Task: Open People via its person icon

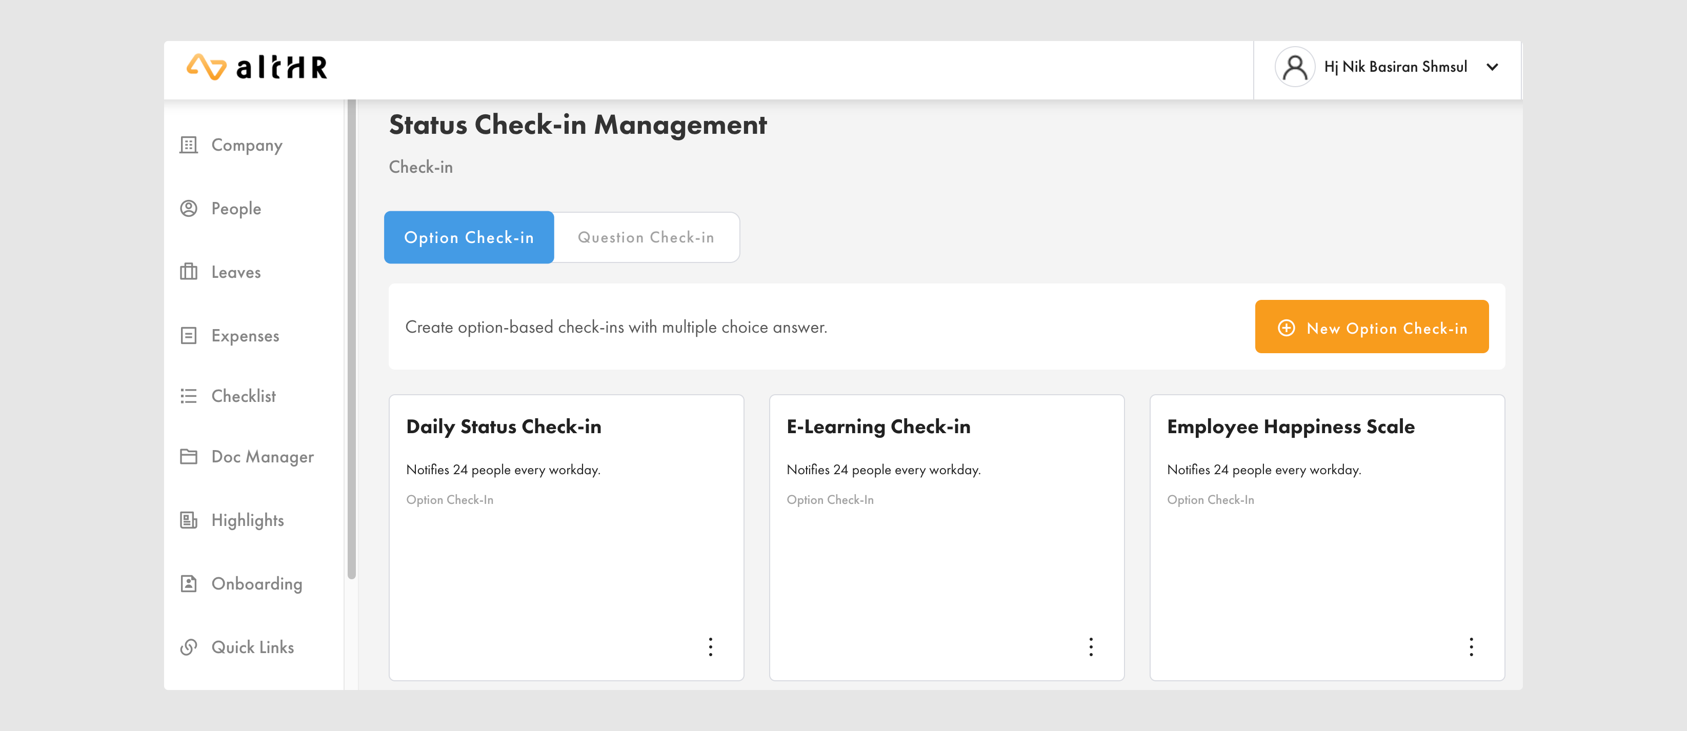Action: [189, 208]
